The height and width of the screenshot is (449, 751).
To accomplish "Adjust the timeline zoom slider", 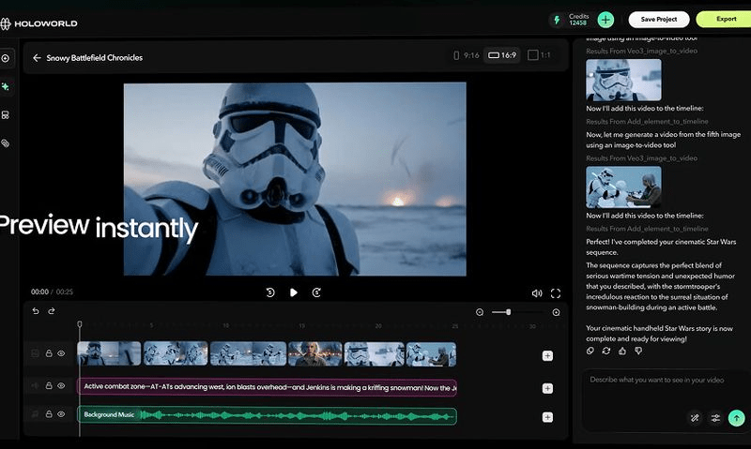I will point(508,312).
